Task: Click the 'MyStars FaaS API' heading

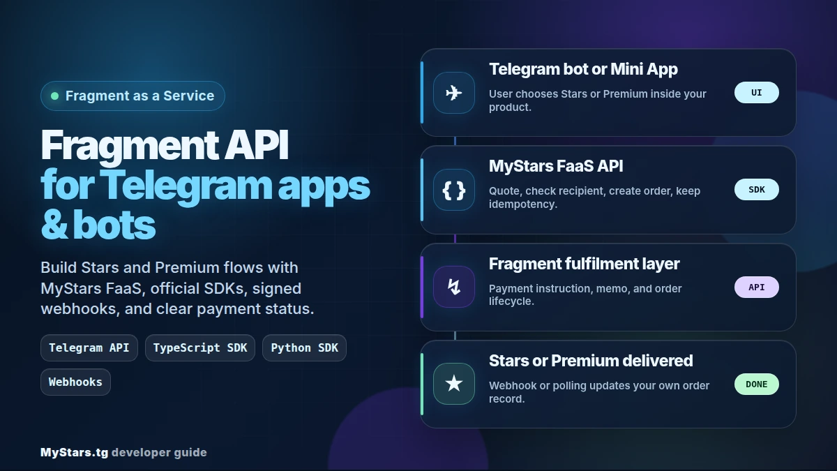Action: (556, 166)
